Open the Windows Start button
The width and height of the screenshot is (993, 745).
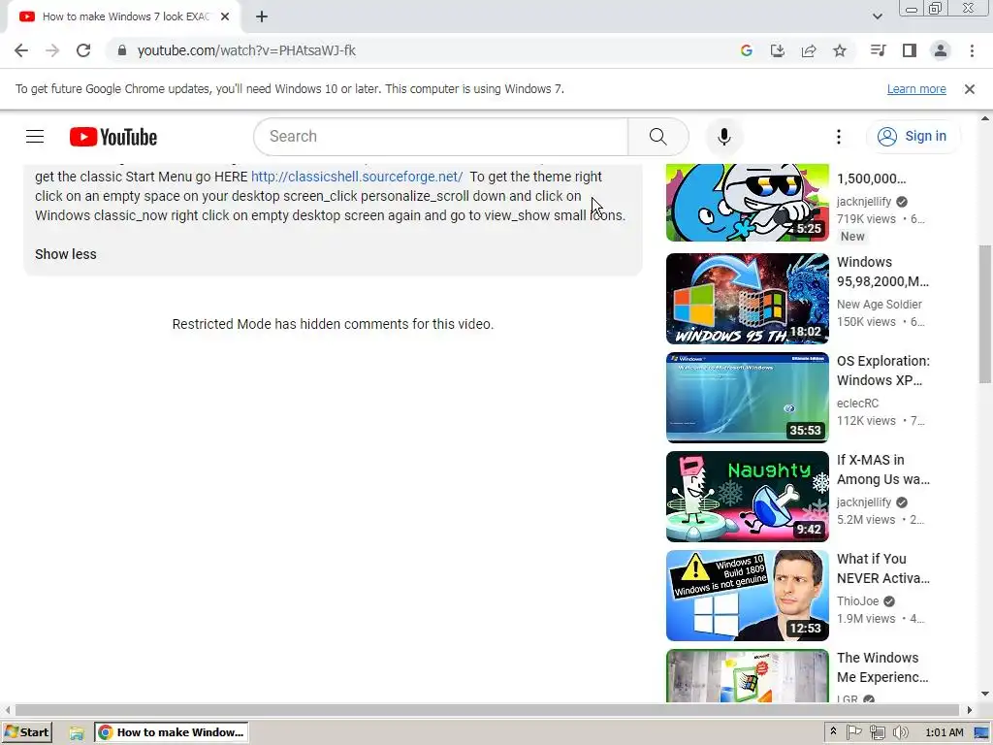tap(26, 732)
